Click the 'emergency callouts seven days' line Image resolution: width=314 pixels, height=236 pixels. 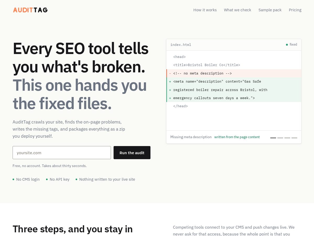click(234, 98)
